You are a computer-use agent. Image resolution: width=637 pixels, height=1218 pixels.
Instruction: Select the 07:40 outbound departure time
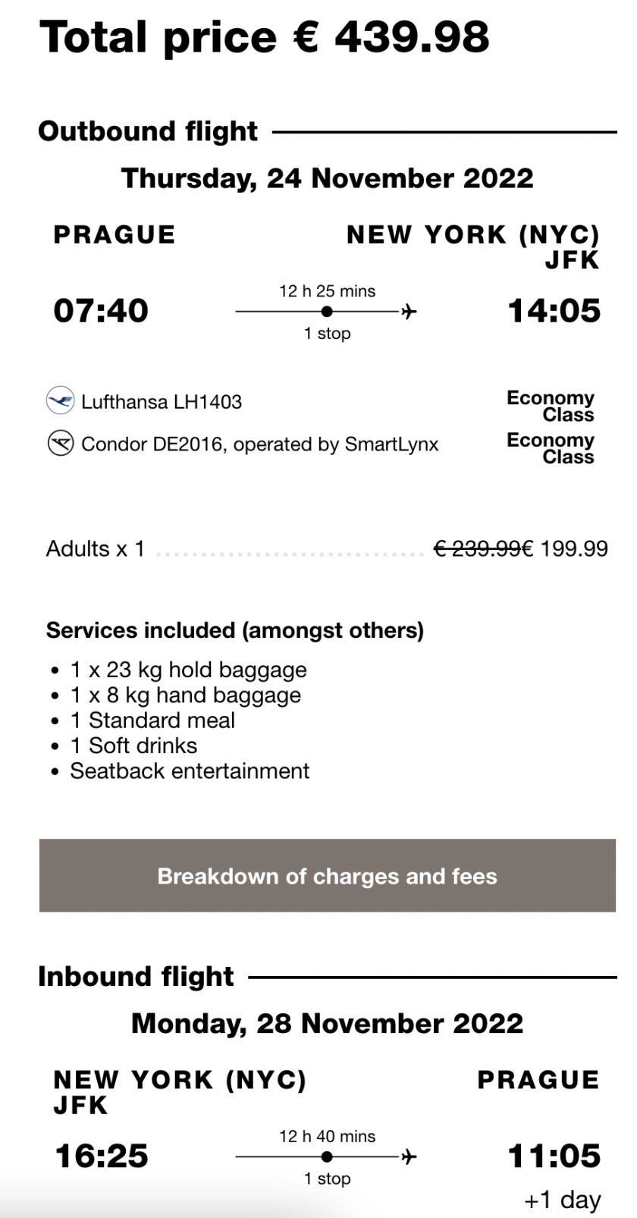[101, 310]
